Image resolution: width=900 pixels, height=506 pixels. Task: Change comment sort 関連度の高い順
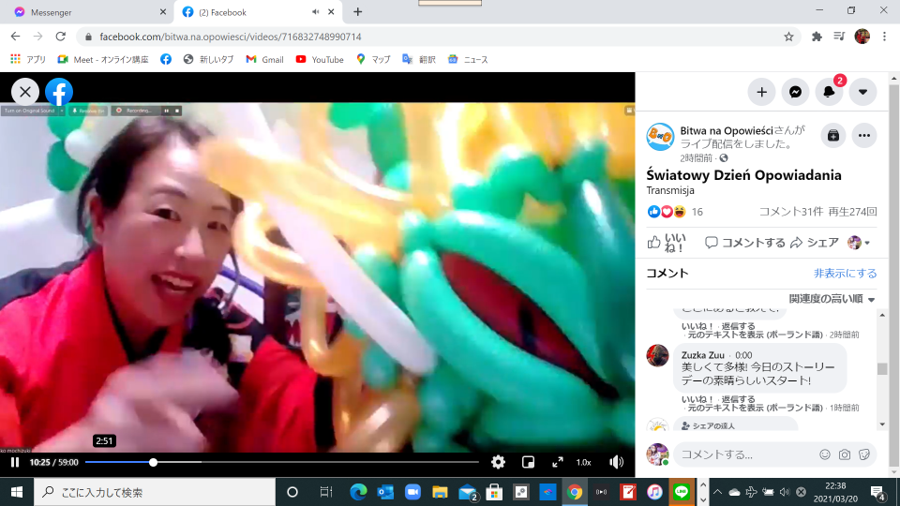tap(832, 299)
